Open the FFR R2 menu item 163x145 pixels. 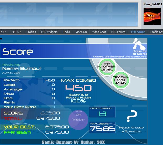(x=16, y=32)
